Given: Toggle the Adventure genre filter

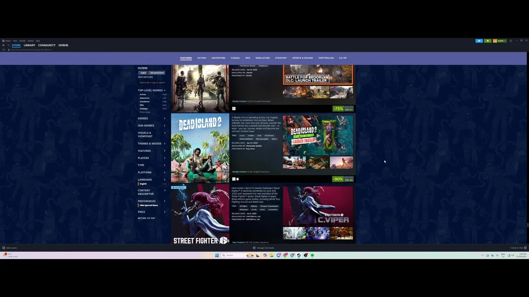Looking at the screenshot, I should (x=144, y=98).
